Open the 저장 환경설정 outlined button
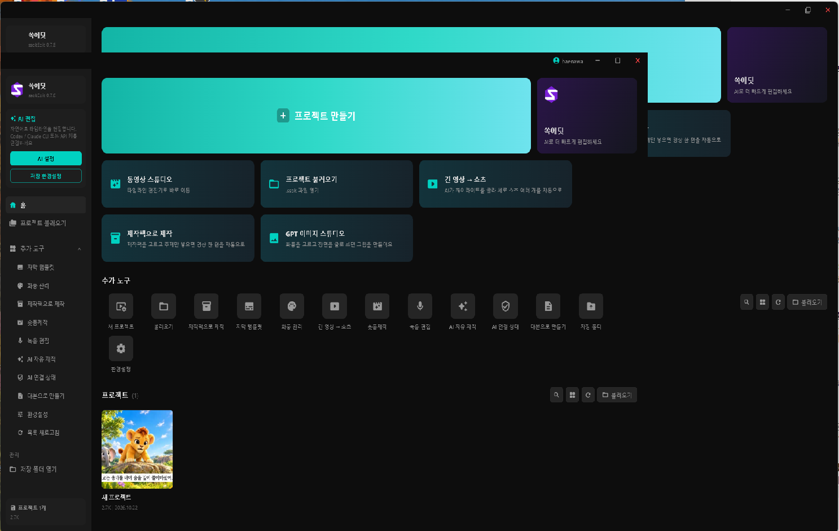Screen dimensions: 839x531 [x=46, y=176]
